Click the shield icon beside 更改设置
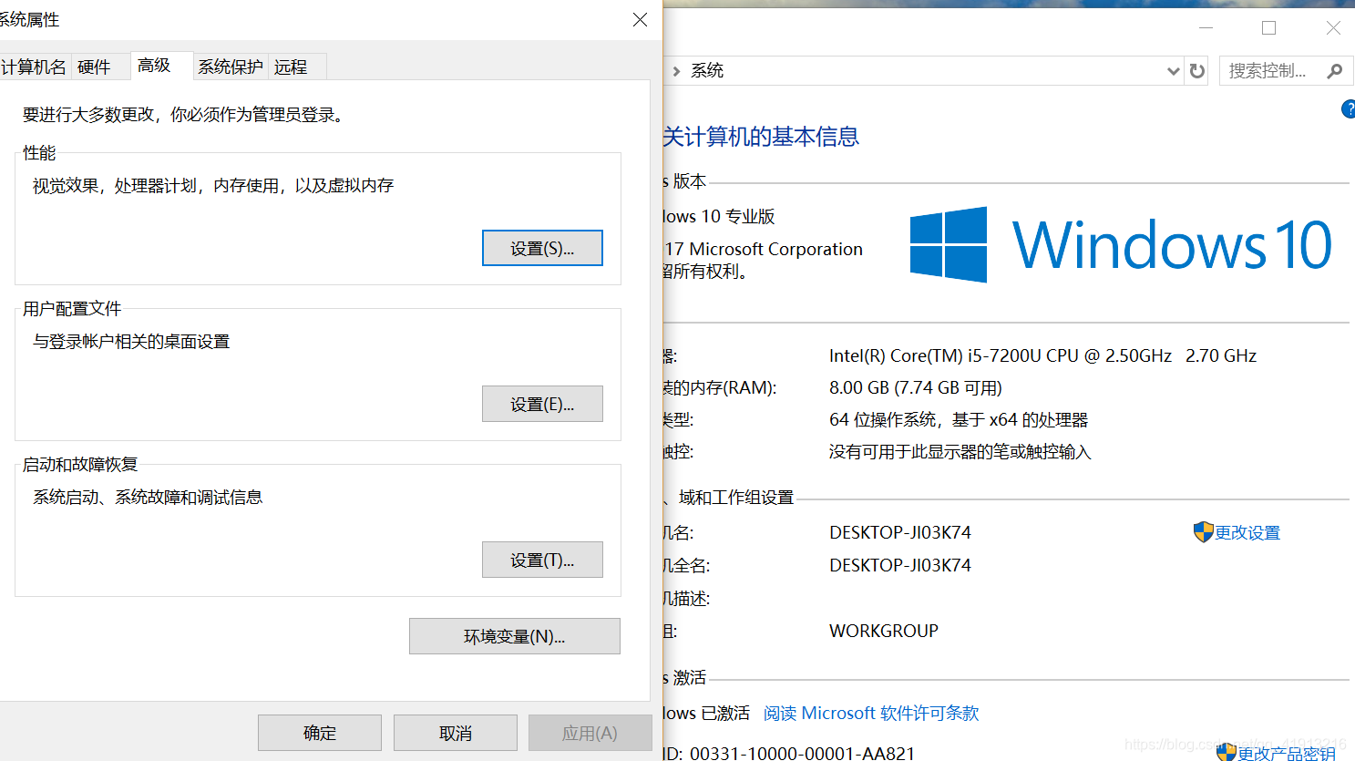The width and height of the screenshot is (1355, 761). click(x=1203, y=532)
